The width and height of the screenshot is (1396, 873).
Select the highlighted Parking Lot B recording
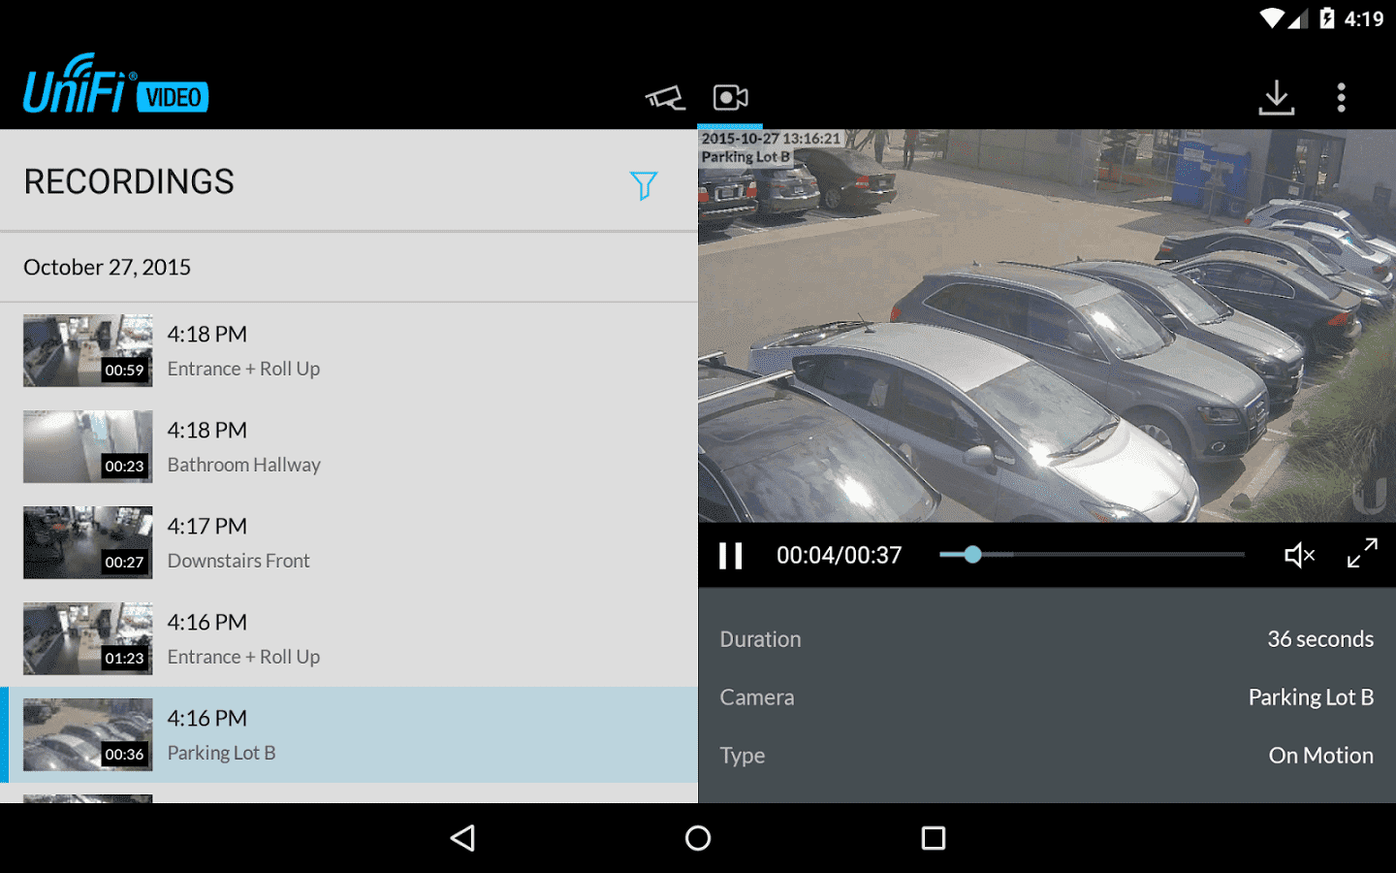pyautogui.click(x=349, y=734)
